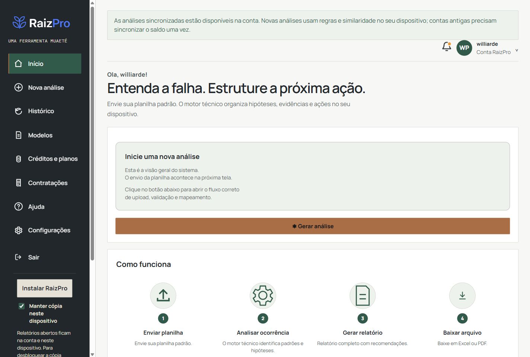This screenshot has width=530, height=357.
Task: Click the sidebar scrollbar down arrow
Action: click(92, 354)
